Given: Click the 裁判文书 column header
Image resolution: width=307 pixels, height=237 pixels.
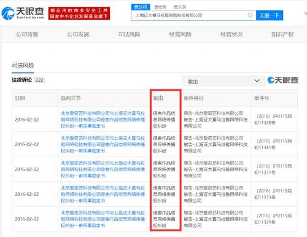Looking at the screenshot, I should [x=71, y=98].
